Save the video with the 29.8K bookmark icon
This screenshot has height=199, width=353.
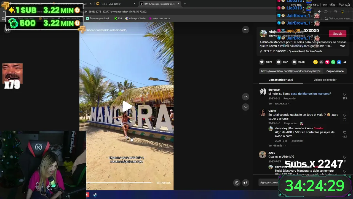point(294,62)
